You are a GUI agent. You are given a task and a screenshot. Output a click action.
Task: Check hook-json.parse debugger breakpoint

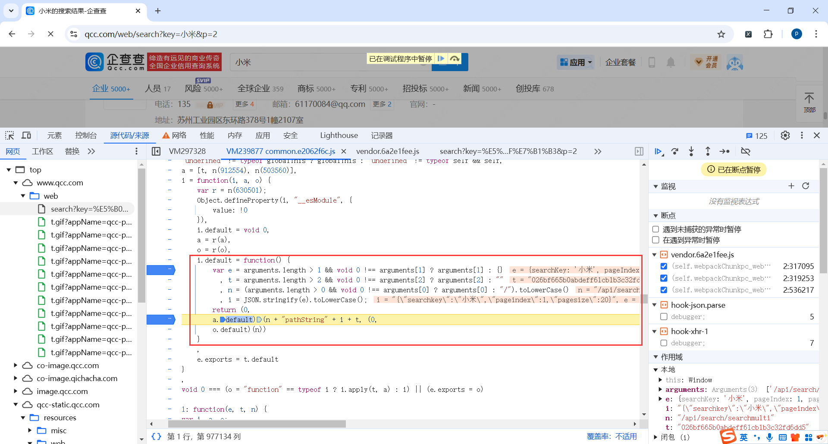click(664, 317)
